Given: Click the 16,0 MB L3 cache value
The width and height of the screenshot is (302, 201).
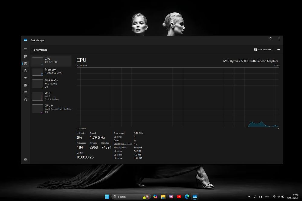Looking at the screenshot, I should point(138,158).
